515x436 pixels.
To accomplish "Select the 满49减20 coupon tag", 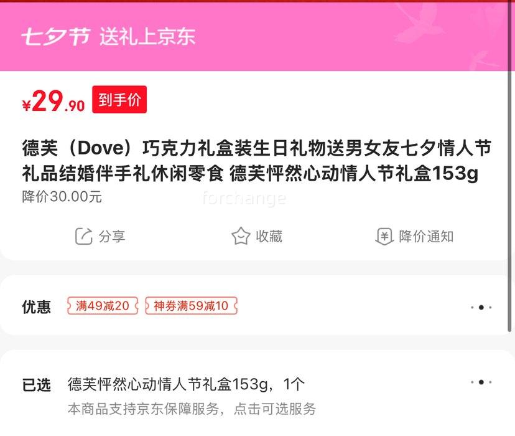I will tap(103, 306).
